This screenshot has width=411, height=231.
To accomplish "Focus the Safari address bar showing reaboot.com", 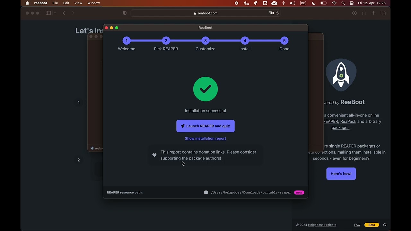I will pyautogui.click(x=205, y=13).
